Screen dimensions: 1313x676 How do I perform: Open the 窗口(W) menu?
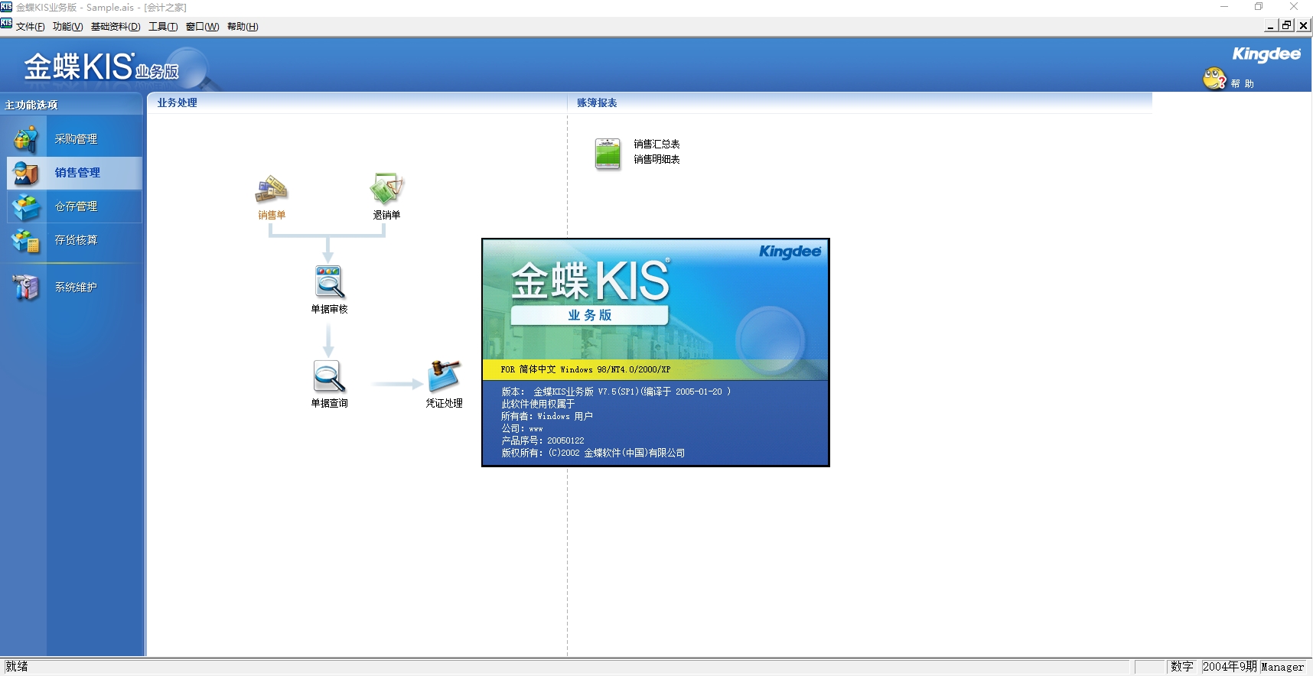(x=202, y=27)
